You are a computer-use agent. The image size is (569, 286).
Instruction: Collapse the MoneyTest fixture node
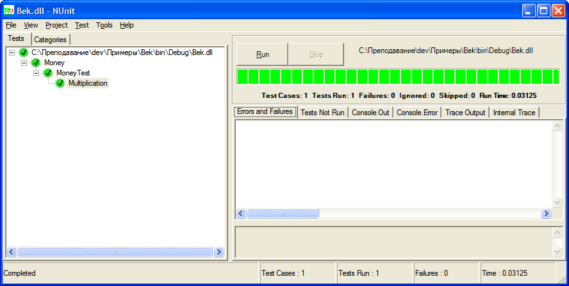pyautogui.click(x=36, y=73)
